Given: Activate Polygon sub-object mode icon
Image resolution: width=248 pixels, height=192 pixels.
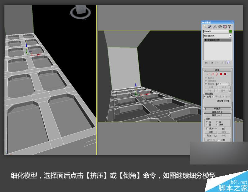Looking at the screenshot, I should (x=222, y=73).
